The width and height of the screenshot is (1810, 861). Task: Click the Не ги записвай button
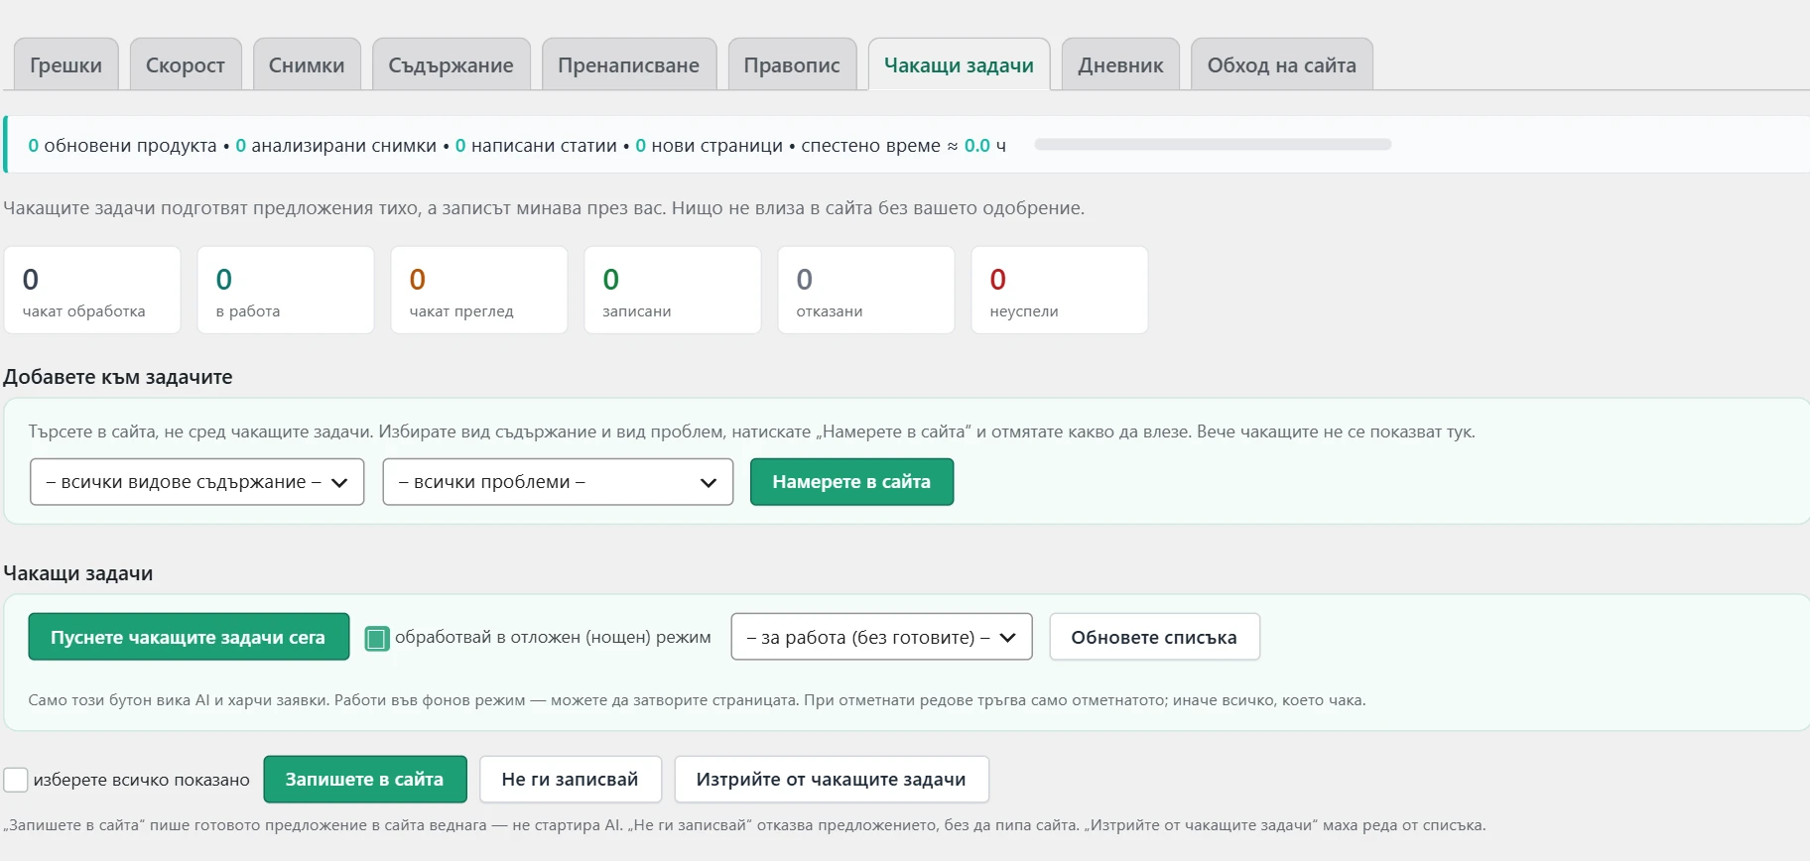tap(570, 780)
